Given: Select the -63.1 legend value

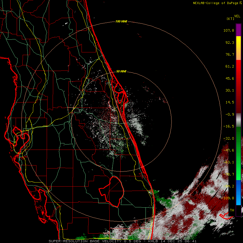Looking at the screenshot, I should pos(229,162).
